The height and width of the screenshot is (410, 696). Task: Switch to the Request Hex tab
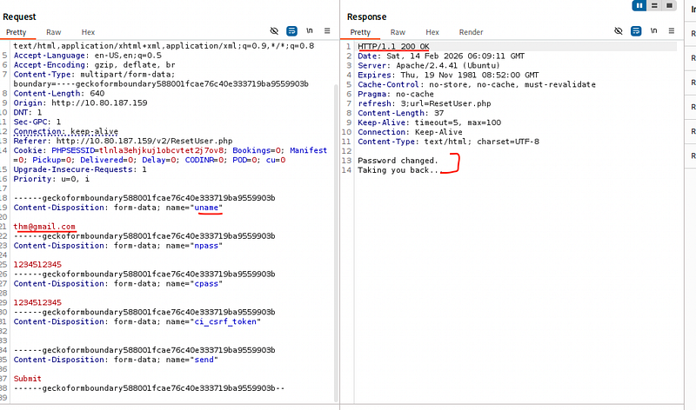(x=88, y=32)
